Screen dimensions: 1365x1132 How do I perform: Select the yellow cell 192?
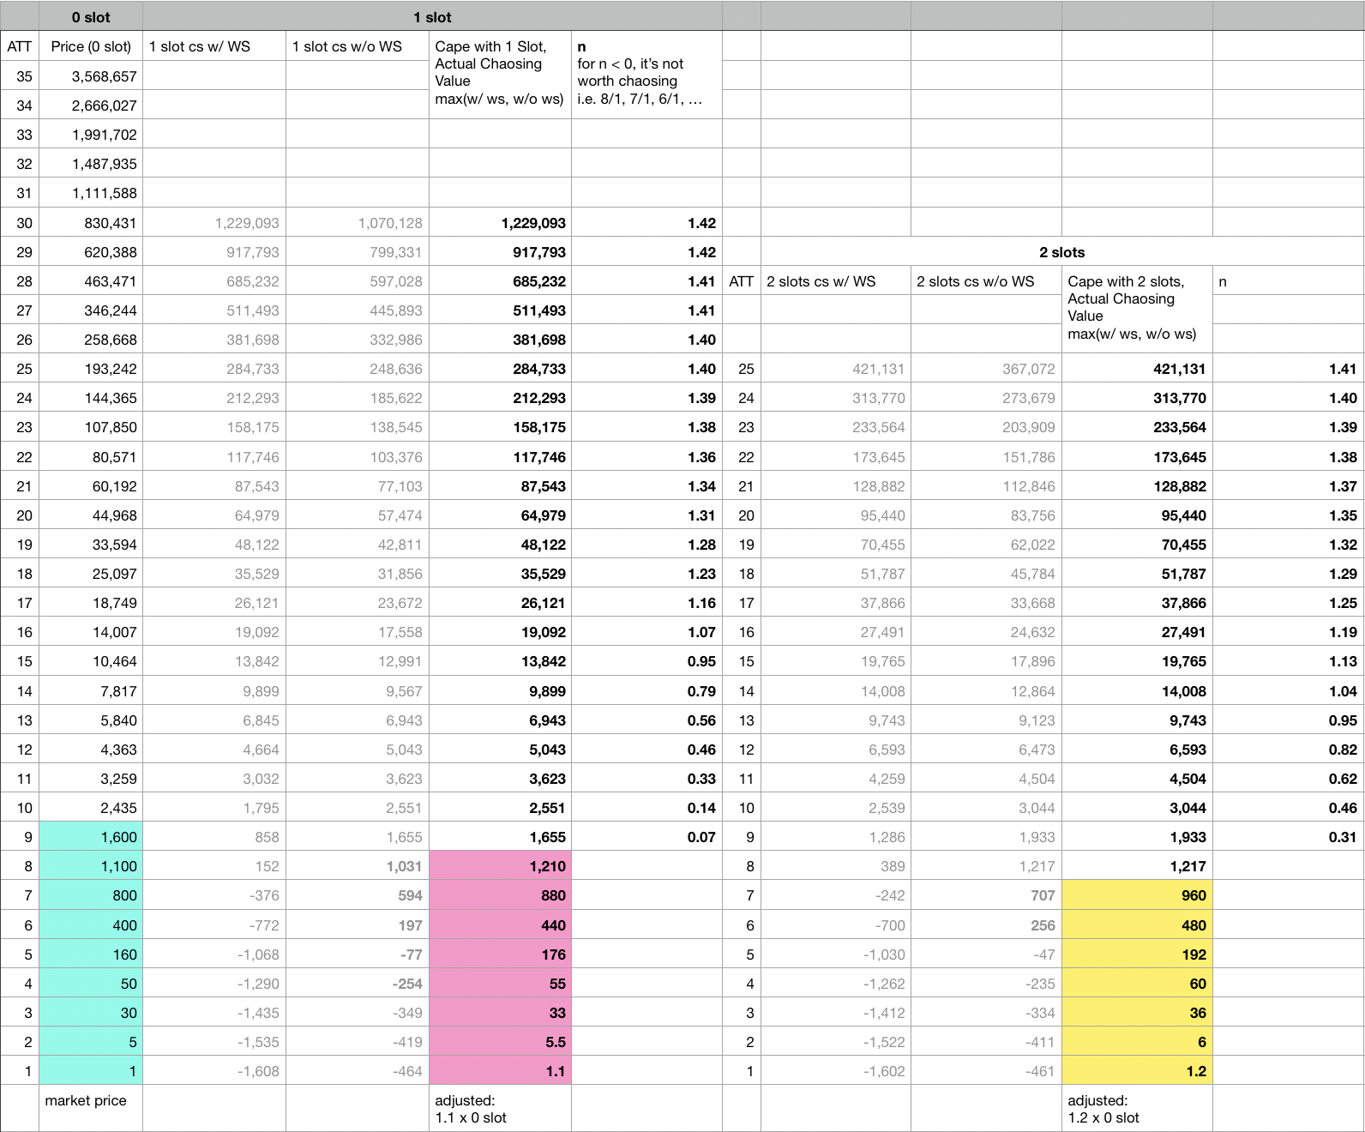click(1137, 954)
